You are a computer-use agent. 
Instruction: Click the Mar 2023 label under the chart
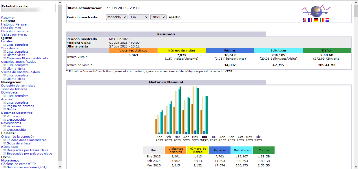point(177,138)
